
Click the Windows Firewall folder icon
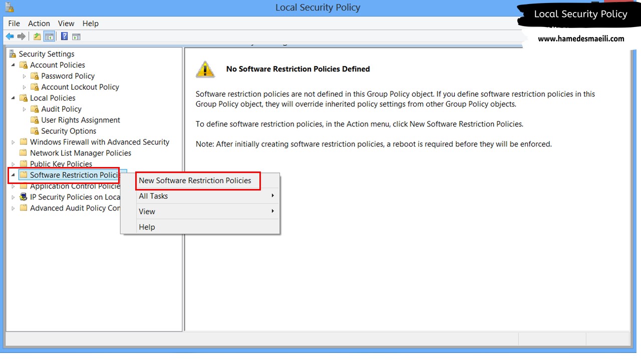pos(23,142)
